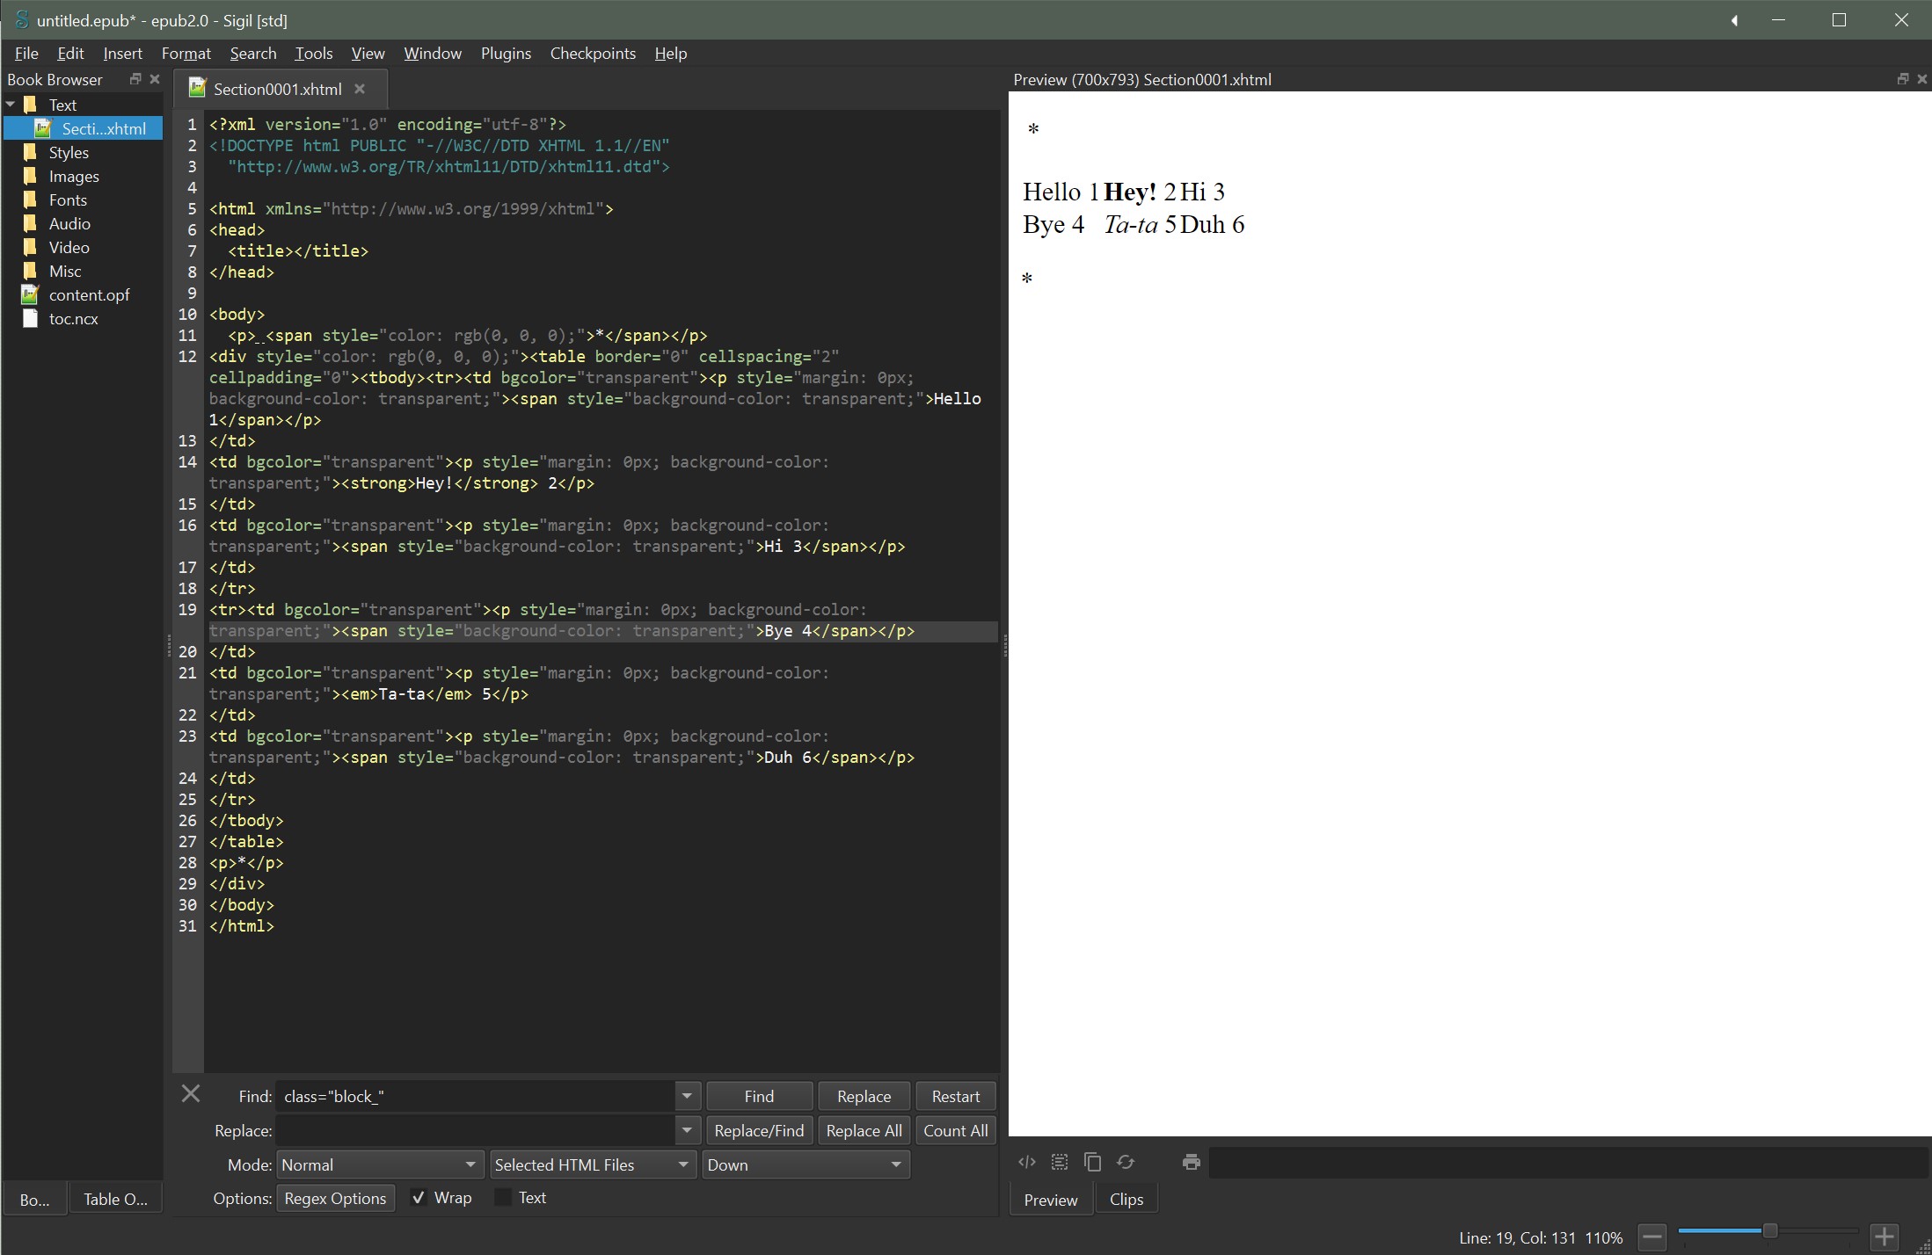Enable the Text checkbox in options
This screenshot has width=1932, height=1255.
click(x=503, y=1198)
